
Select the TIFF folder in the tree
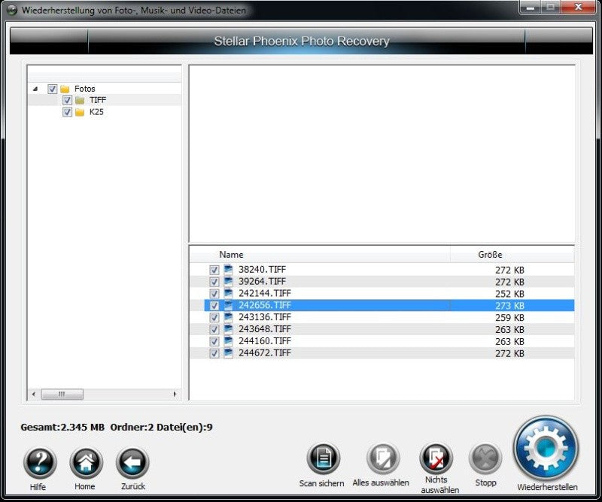click(98, 100)
